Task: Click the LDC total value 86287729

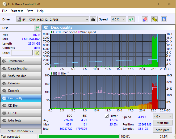Action: 66,129
